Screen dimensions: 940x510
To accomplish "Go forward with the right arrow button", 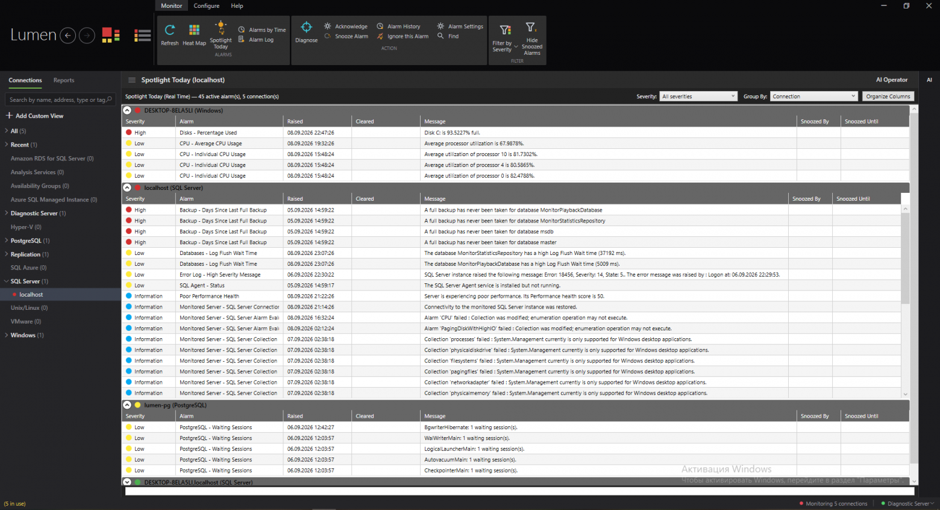I will pos(87,36).
